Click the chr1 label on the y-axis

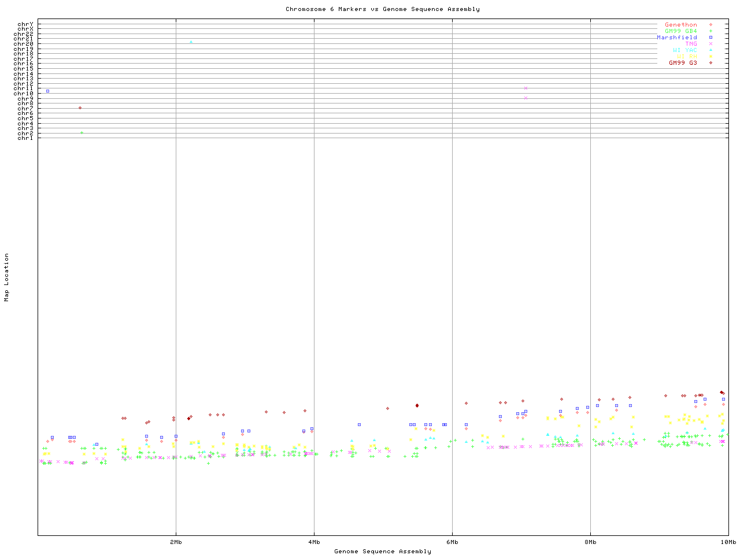pos(25,138)
